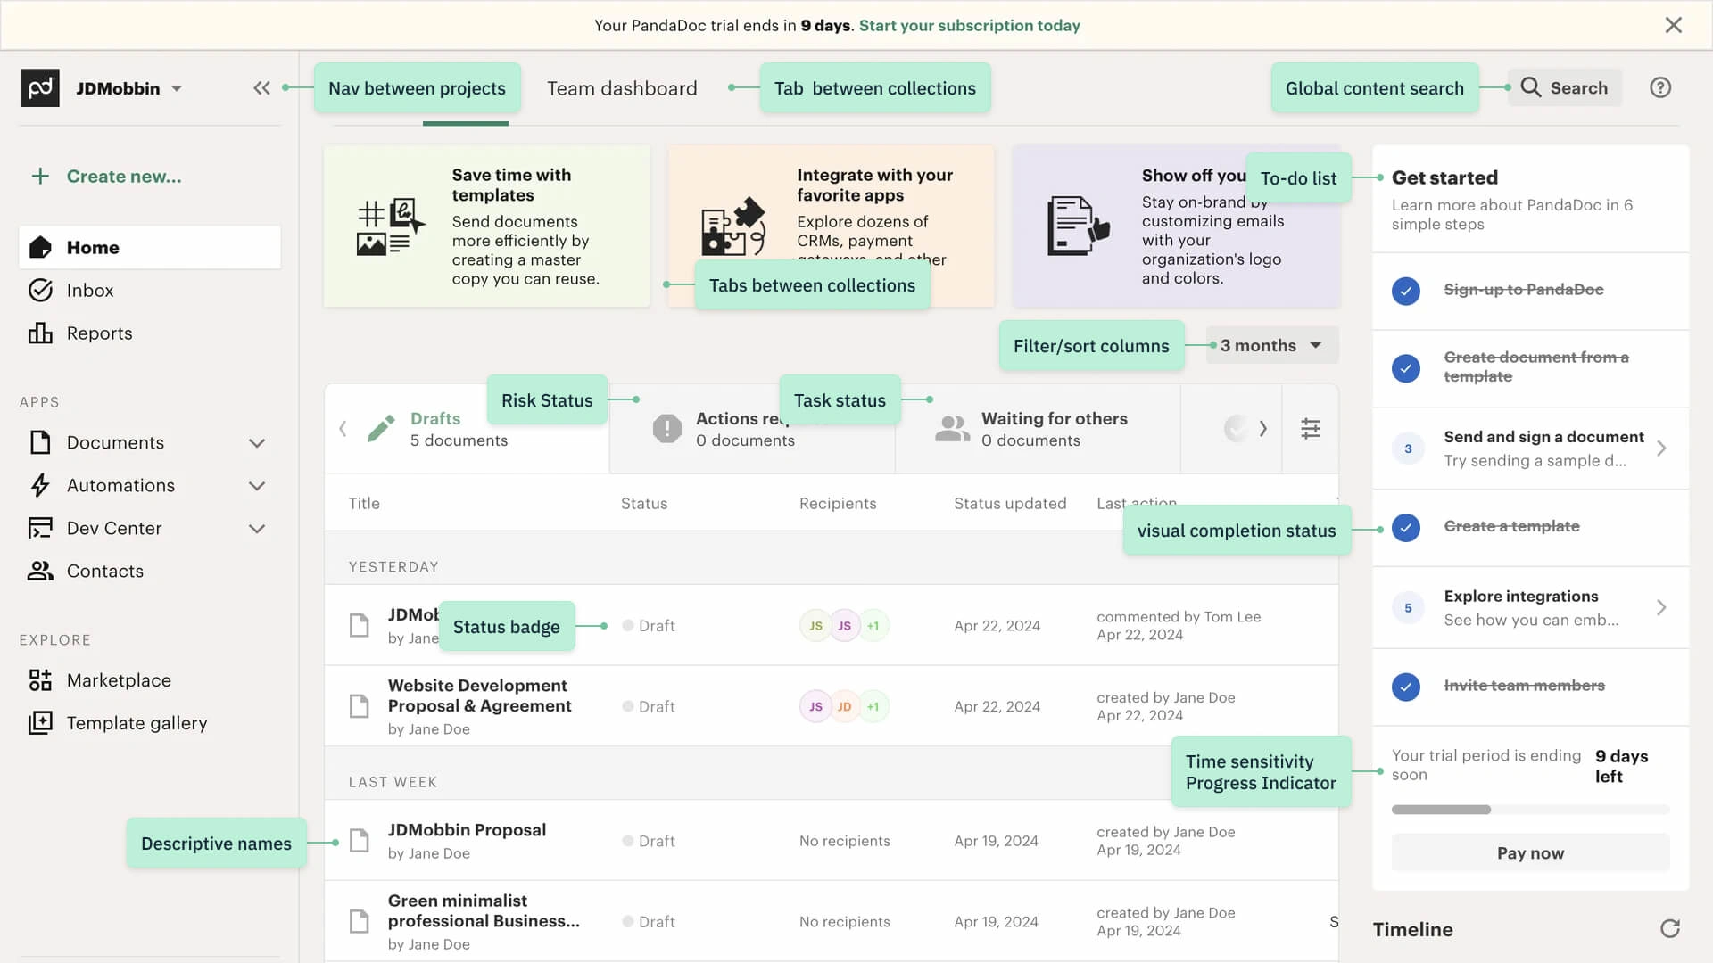
Task: Click the Start your subscription today link
Action: tap(969, 26)
